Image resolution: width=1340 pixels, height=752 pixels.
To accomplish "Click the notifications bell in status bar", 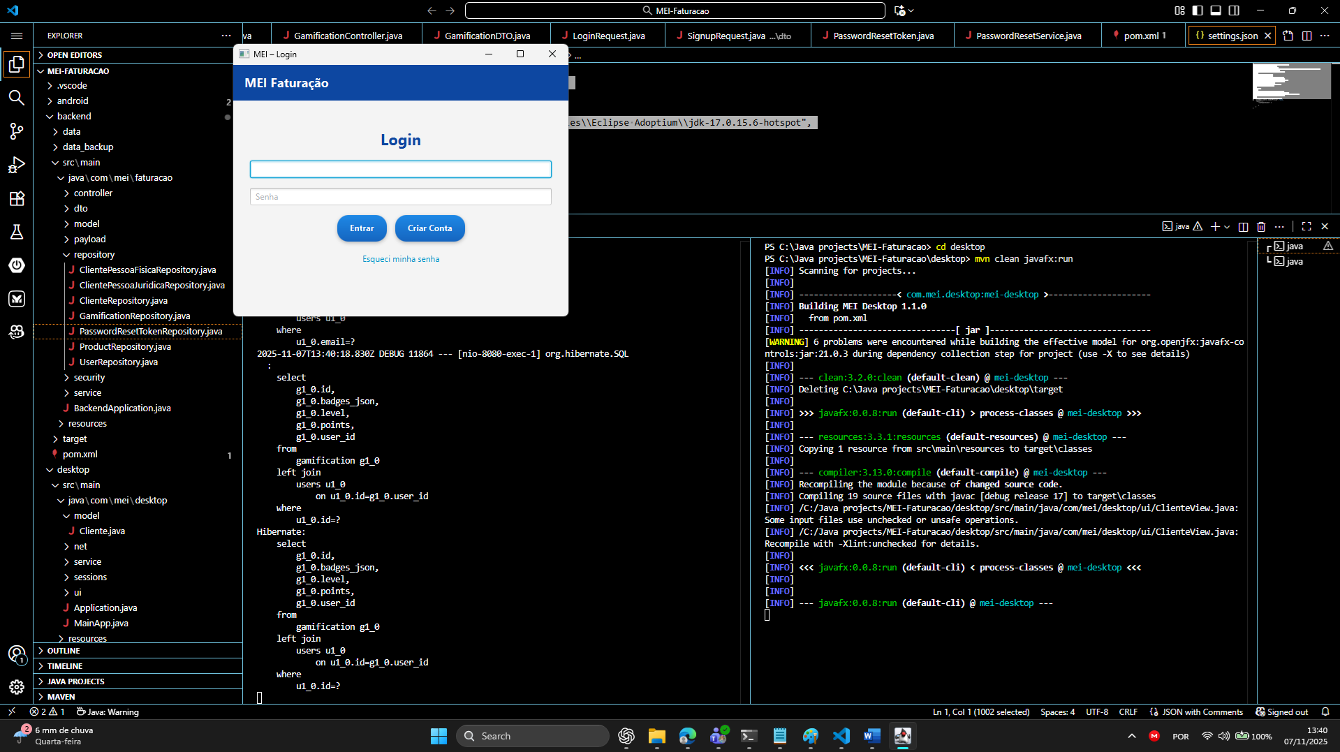I will pos(1325,712).
